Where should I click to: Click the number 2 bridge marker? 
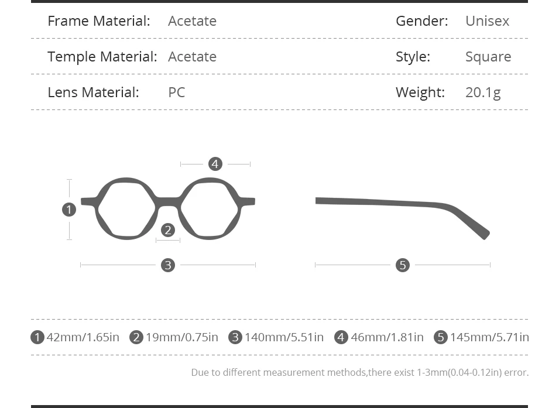tap(168, 230)
